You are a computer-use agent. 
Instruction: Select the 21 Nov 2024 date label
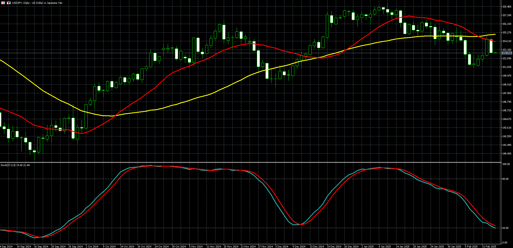(248, 247)
